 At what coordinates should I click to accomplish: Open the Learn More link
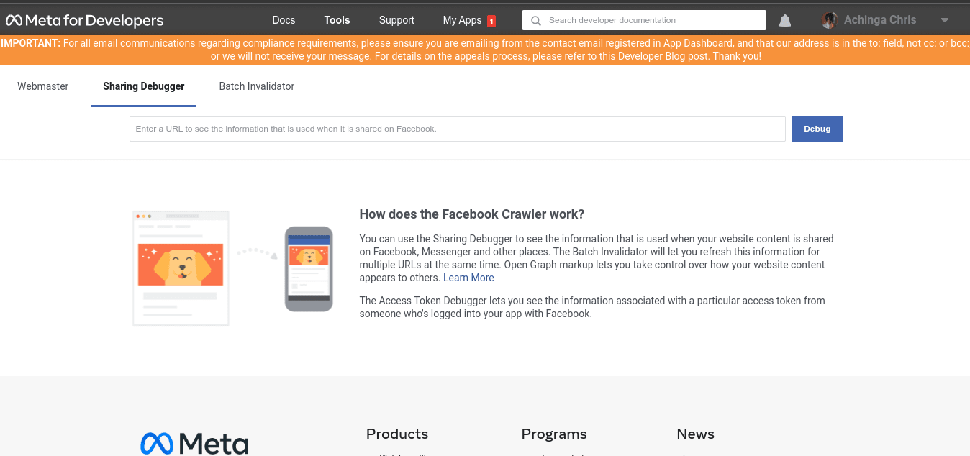(x=468, y=278)
